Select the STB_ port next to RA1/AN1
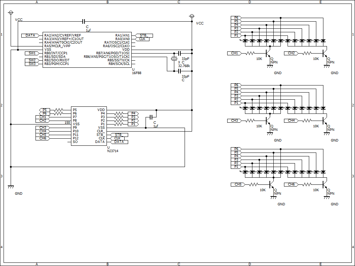The width and height of the screenshot is (355, 266). tap(144, 35)
